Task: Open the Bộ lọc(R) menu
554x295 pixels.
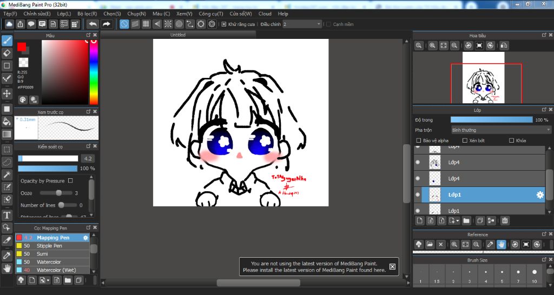Action: 87,14
